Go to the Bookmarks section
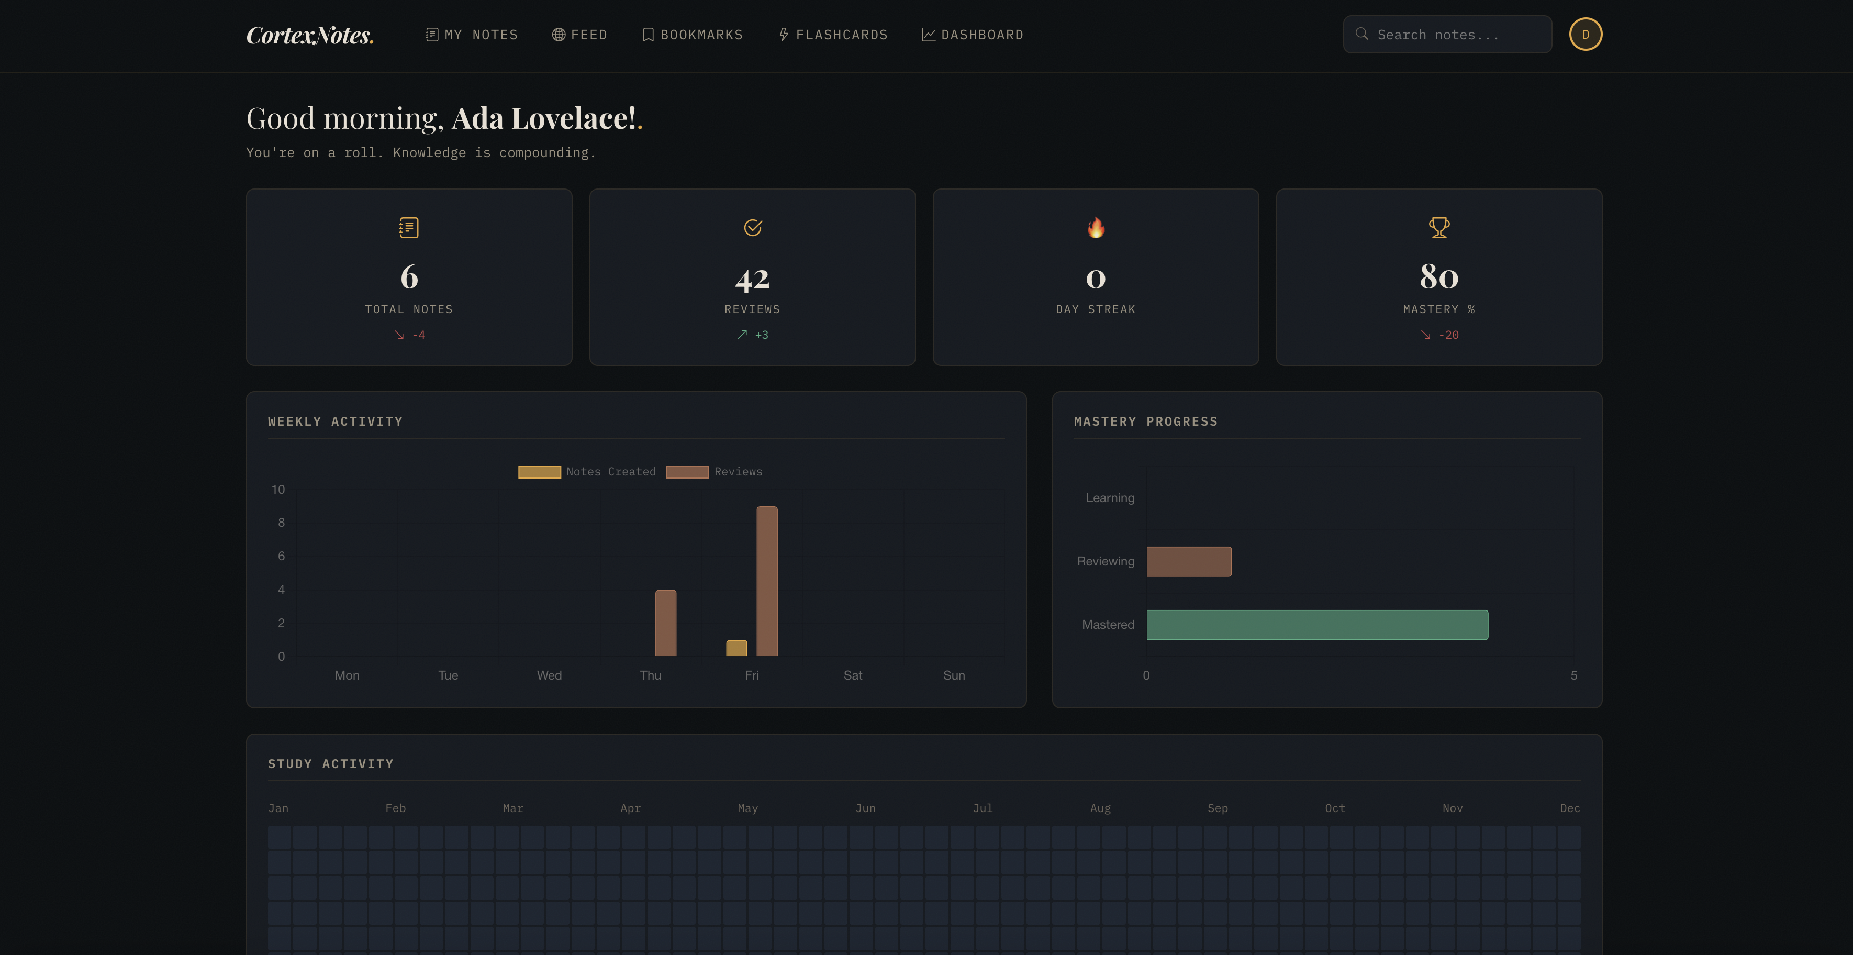This screenshot has width=1853, height=955. [x=692, y=35]
